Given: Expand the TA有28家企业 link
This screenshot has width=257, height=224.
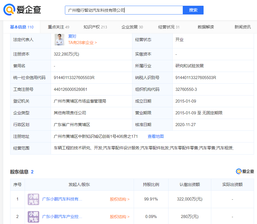Looking at the screenshot, I should [82, 43].
